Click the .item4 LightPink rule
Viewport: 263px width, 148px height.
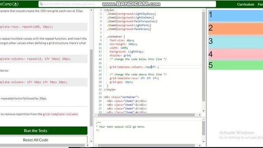pos(129,25)
